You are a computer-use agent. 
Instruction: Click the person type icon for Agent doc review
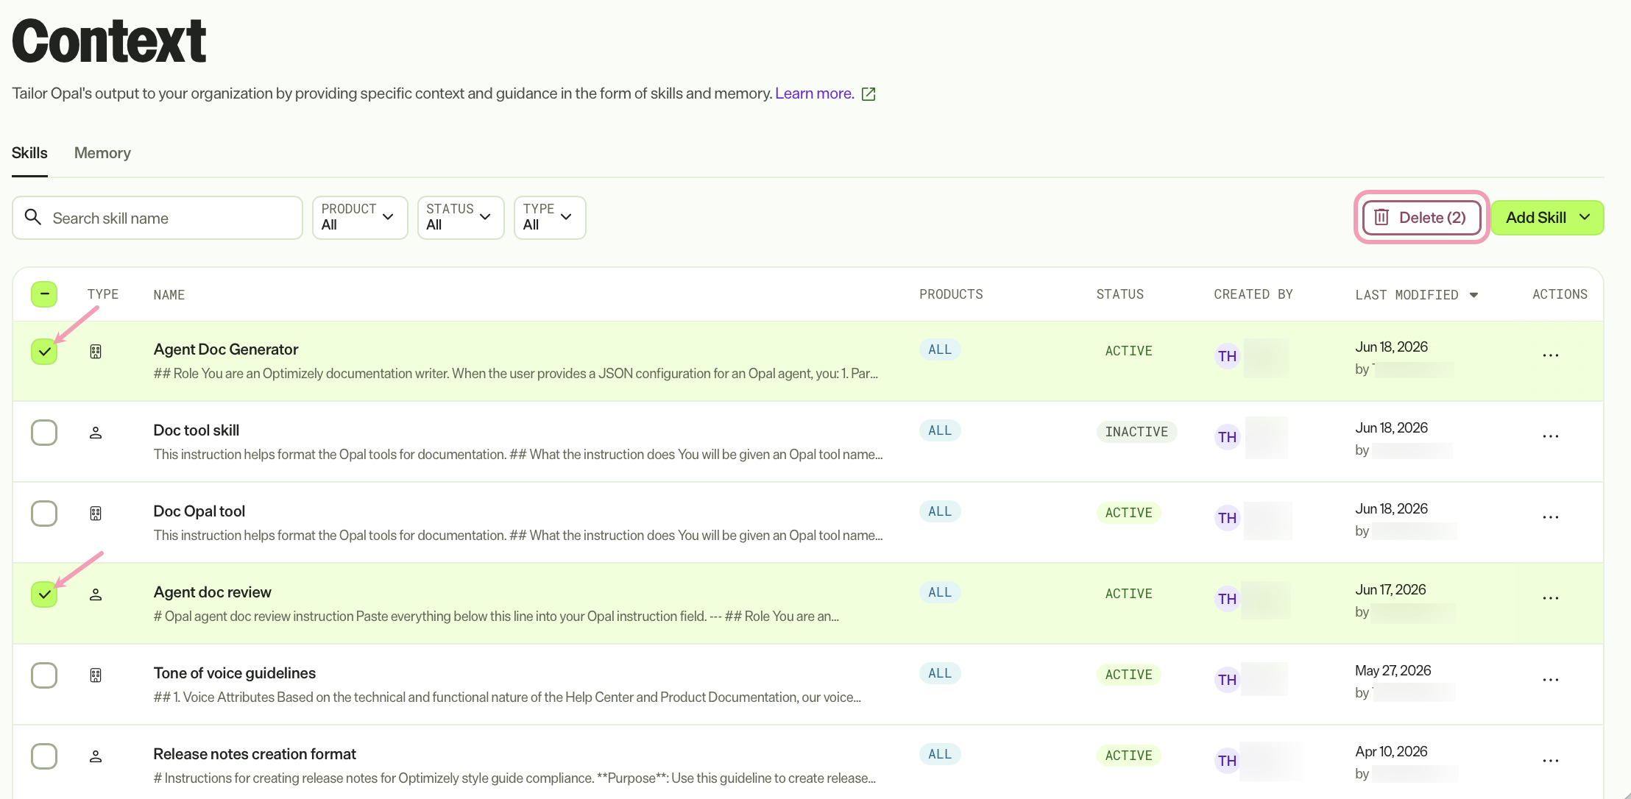pos(96,594)
